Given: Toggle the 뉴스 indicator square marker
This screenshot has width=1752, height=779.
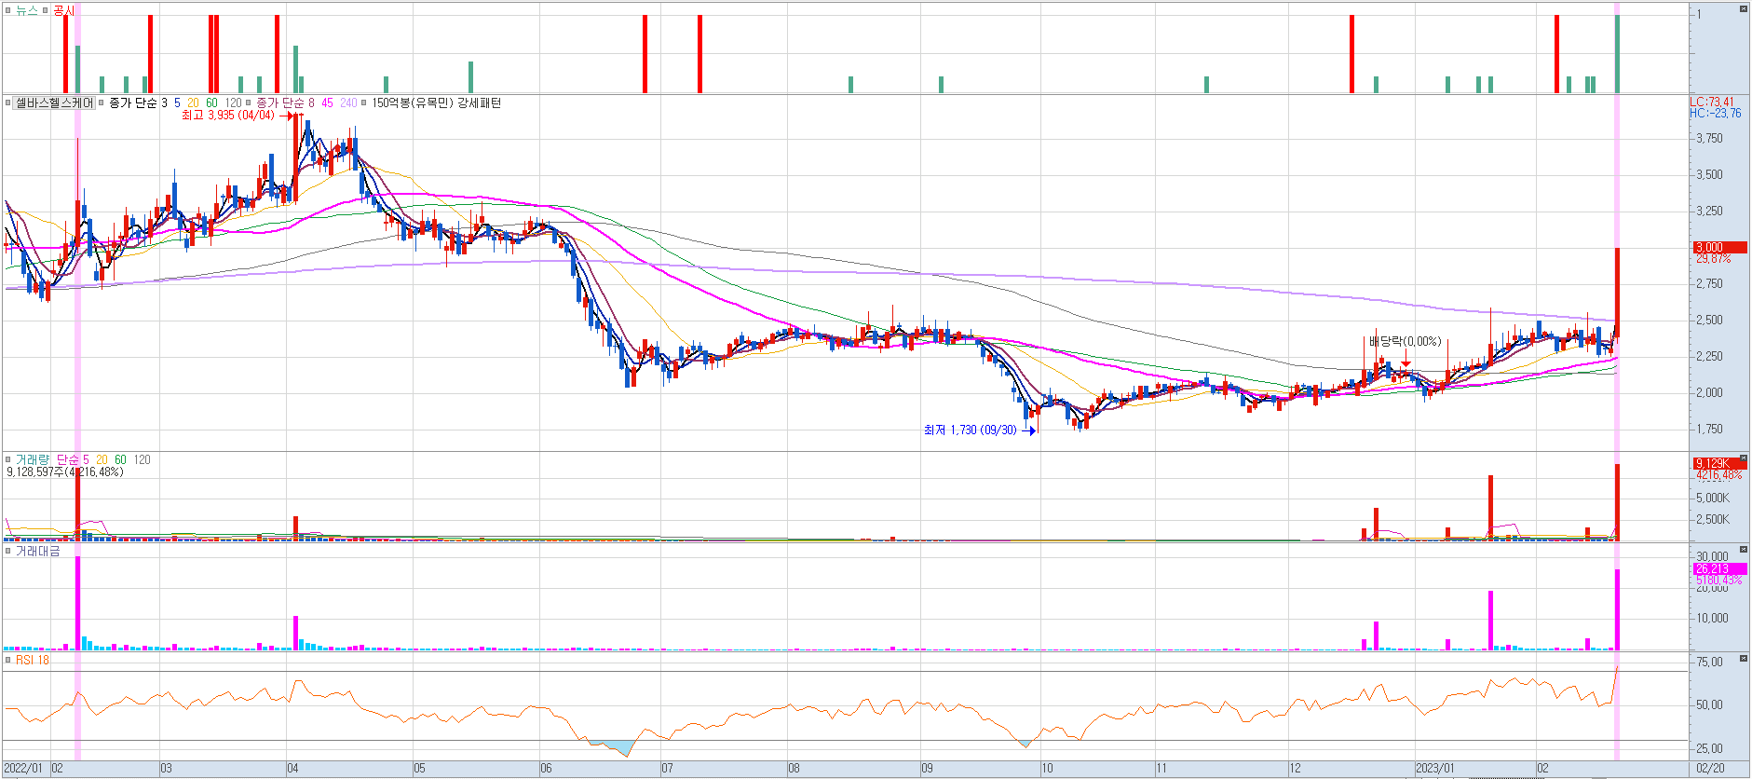Looking at the screenshot, I should 7,10.
